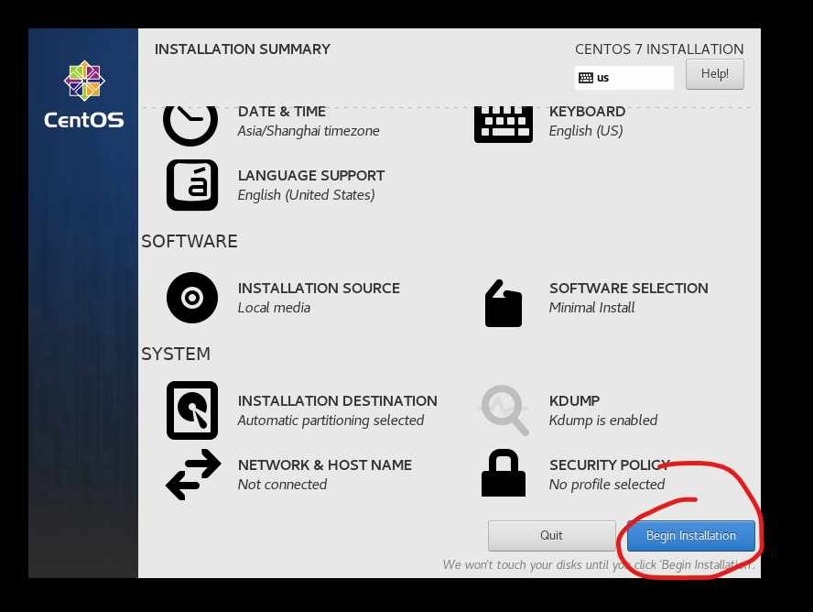
Task: Click 'Asia/Shanghai timezone' text
Action: click(309, 131)
